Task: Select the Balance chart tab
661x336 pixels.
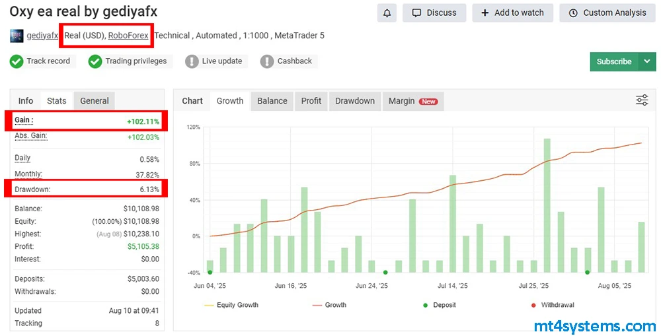Action: pos(272,101)
